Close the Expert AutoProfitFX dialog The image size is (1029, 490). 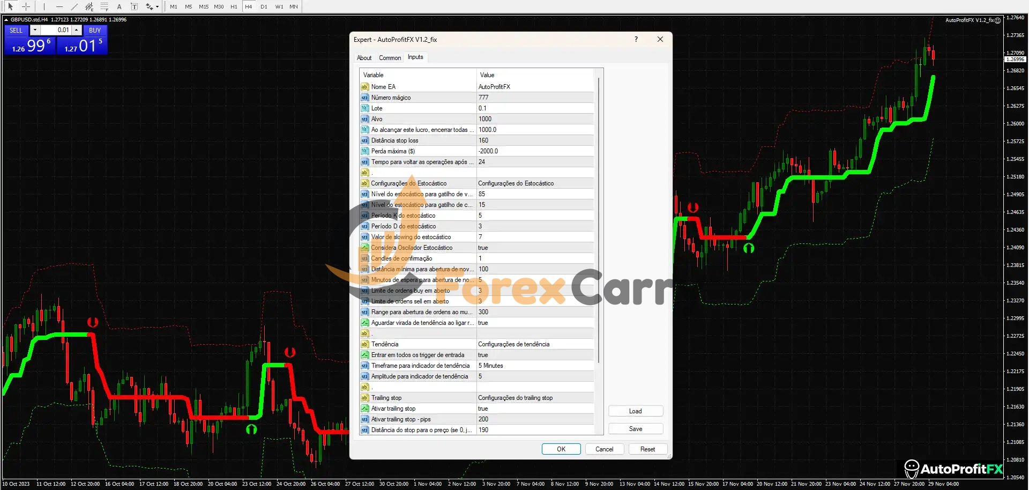[660, 39]
